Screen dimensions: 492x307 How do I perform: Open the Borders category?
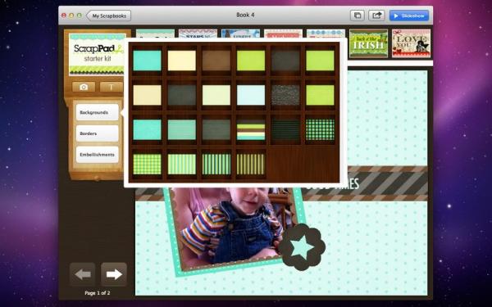(98, 133)
